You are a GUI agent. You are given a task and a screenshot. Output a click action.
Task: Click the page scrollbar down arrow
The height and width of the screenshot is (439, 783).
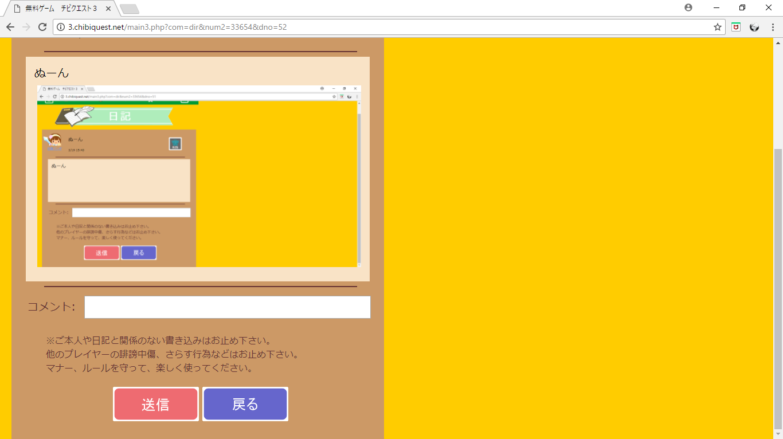[778, 433]
